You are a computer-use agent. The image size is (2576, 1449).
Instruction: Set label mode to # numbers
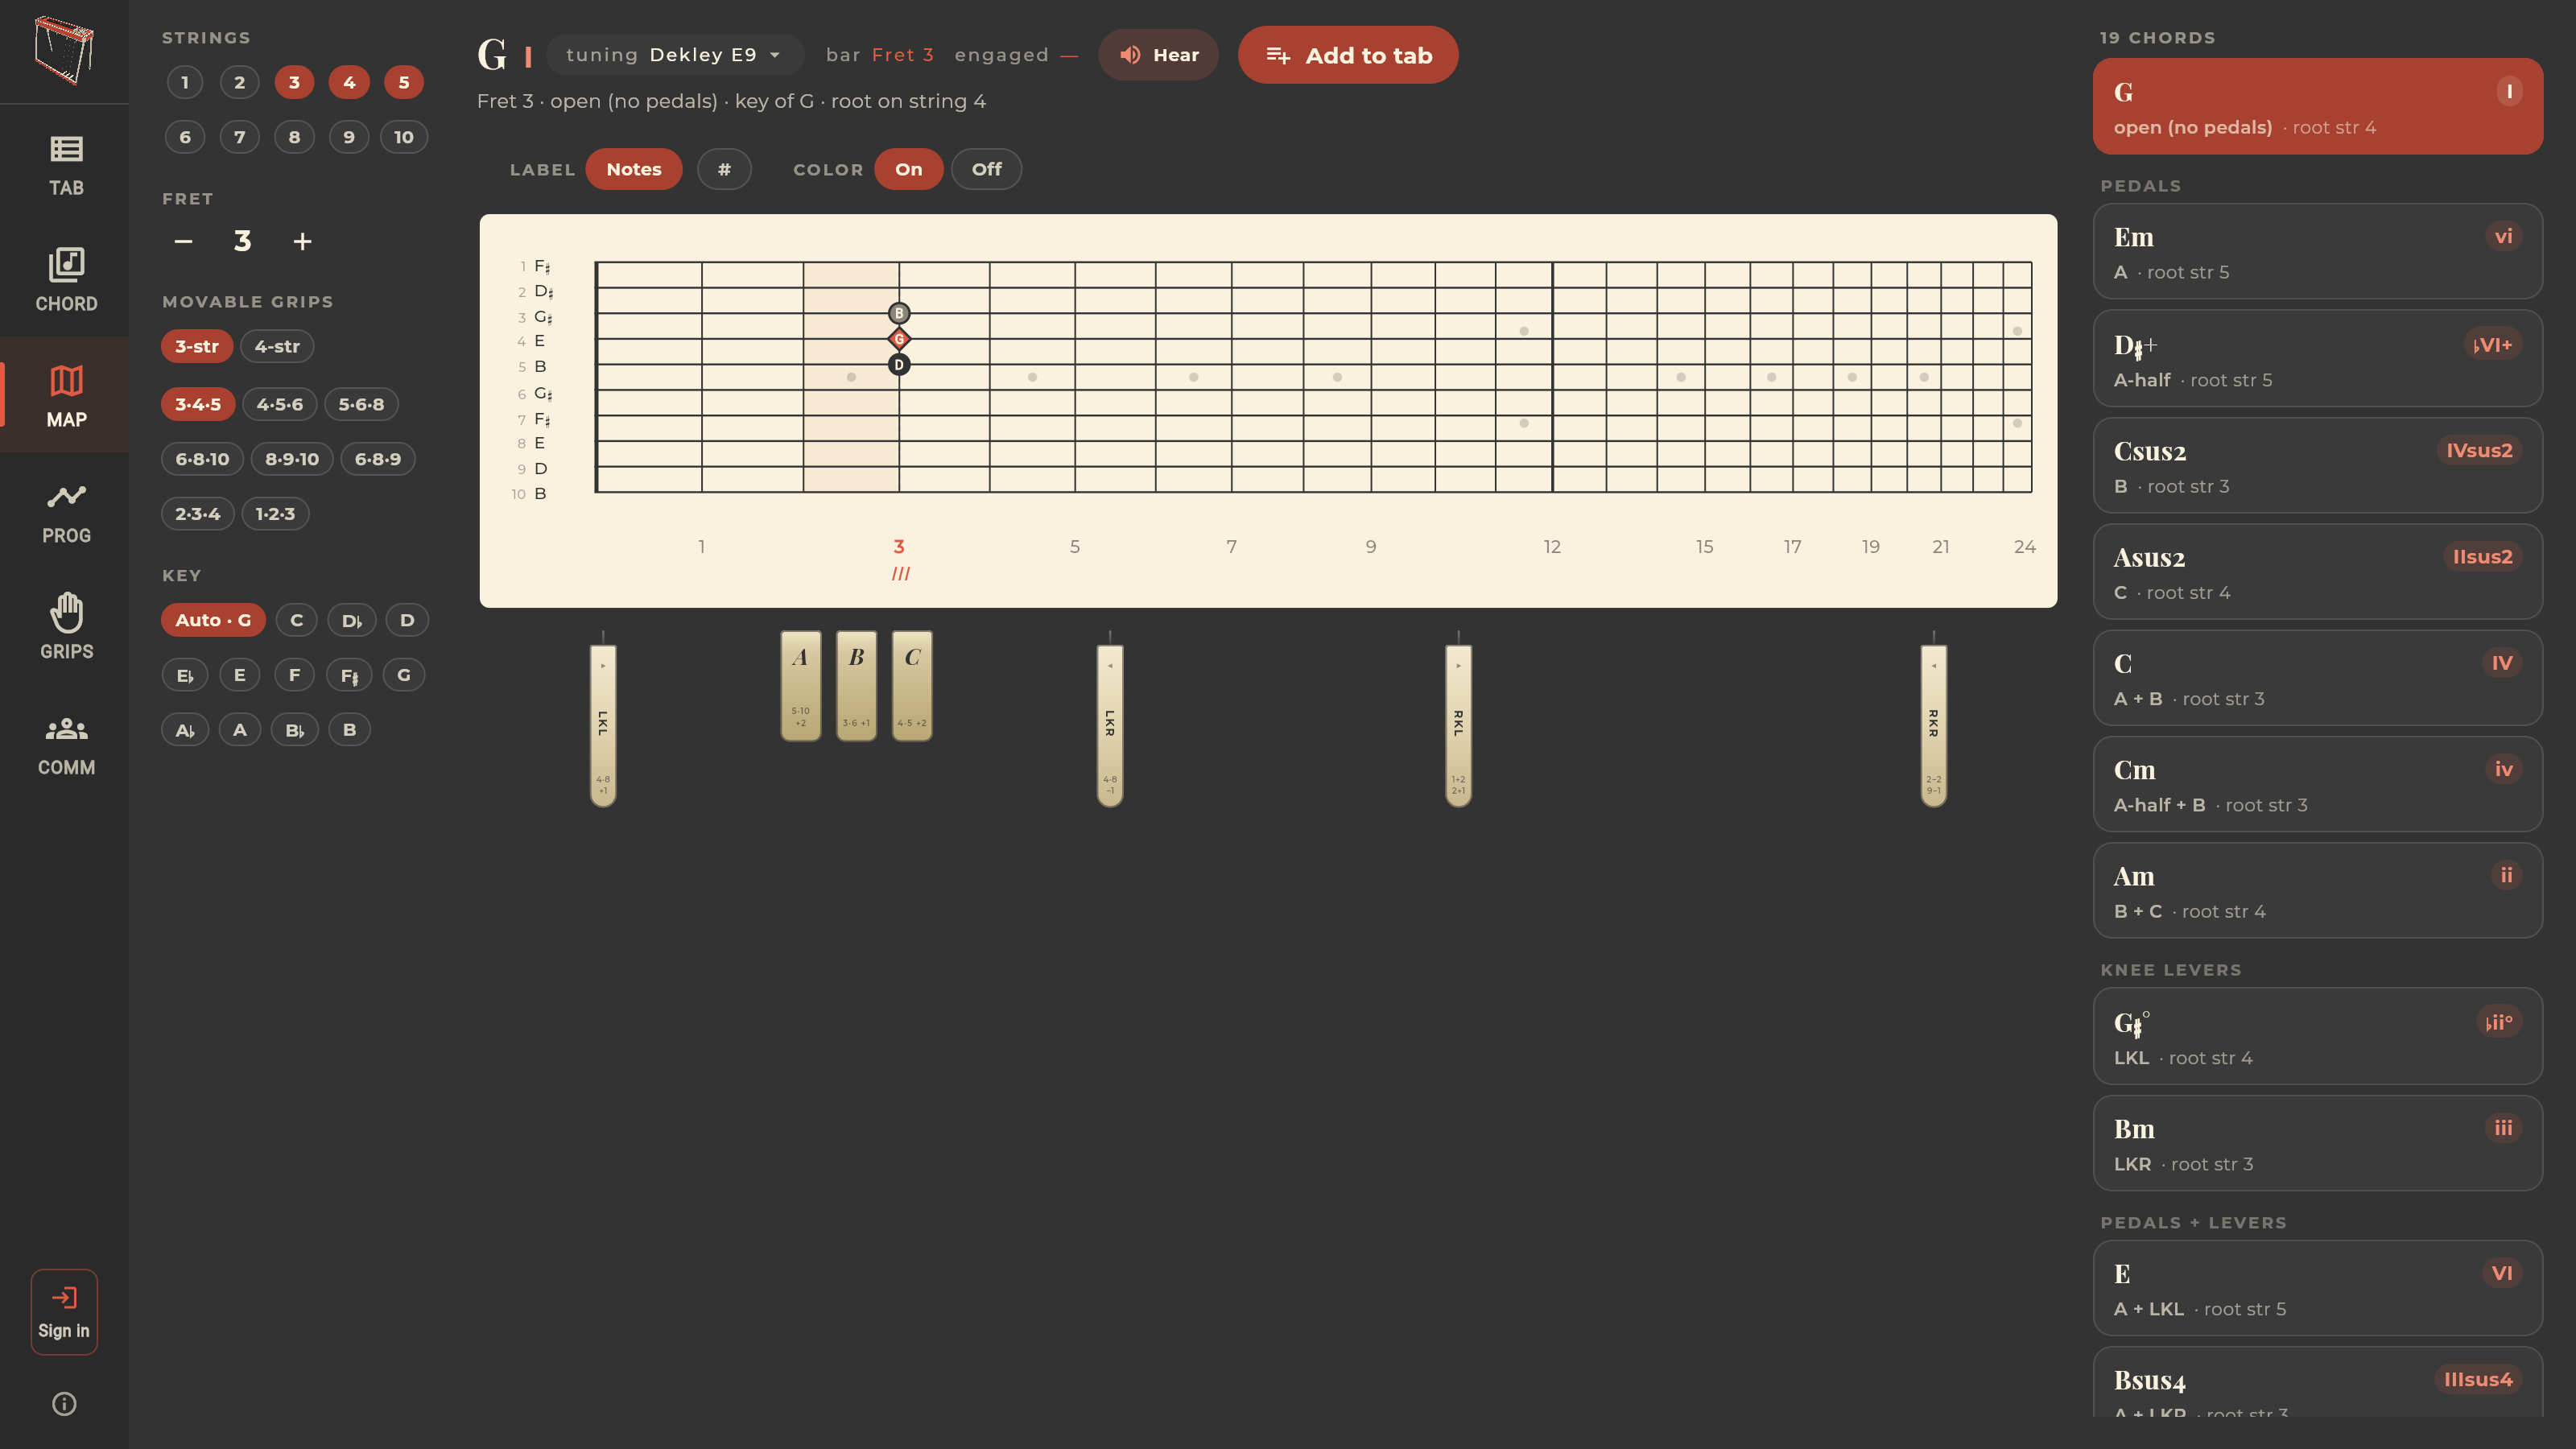(x=724, y=169)
